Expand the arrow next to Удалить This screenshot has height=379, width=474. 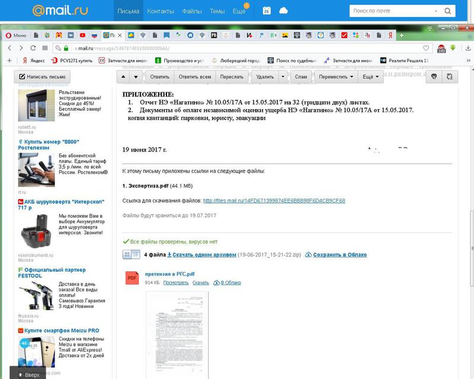pyautogui.click(x=283, y=77)
